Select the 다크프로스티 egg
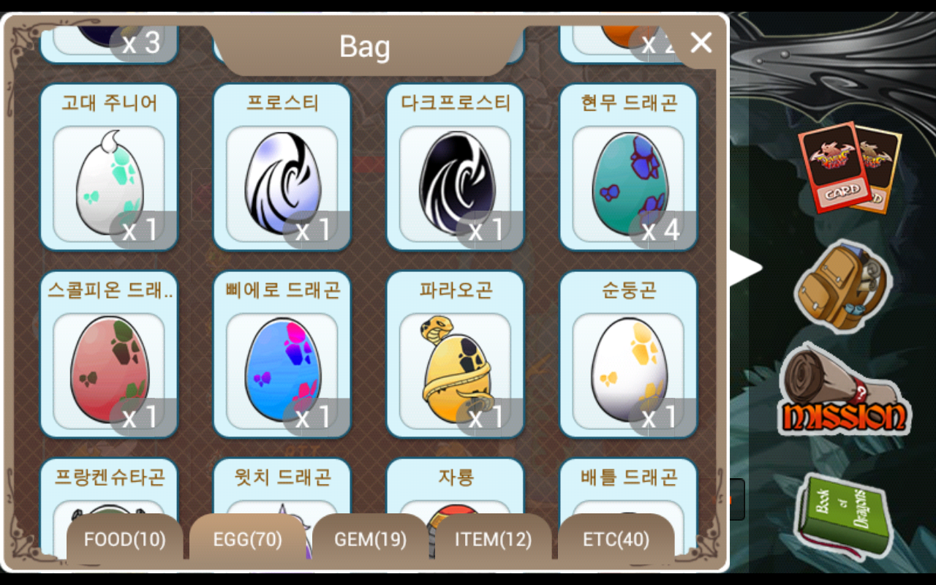 pyautogui.click(x=456, y=167)
